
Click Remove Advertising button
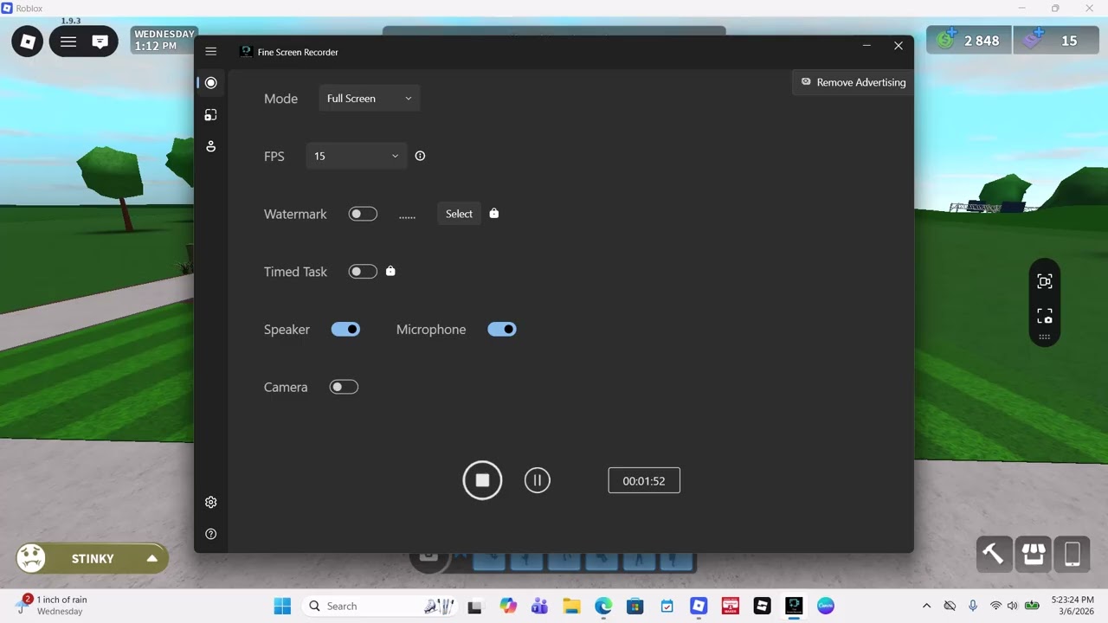coord(853,82)
